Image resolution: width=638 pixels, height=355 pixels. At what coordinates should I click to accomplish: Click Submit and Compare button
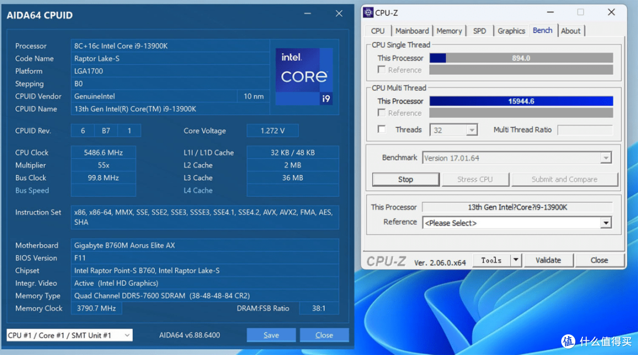[x=564, y=180]
